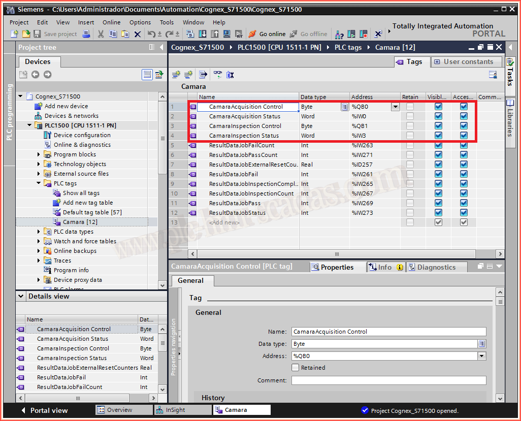Click the Open project folder icon

click(x=26, y=34)
